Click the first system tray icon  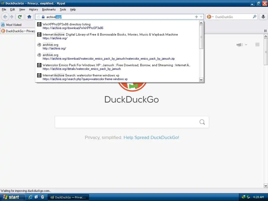(x=244, y=197)
